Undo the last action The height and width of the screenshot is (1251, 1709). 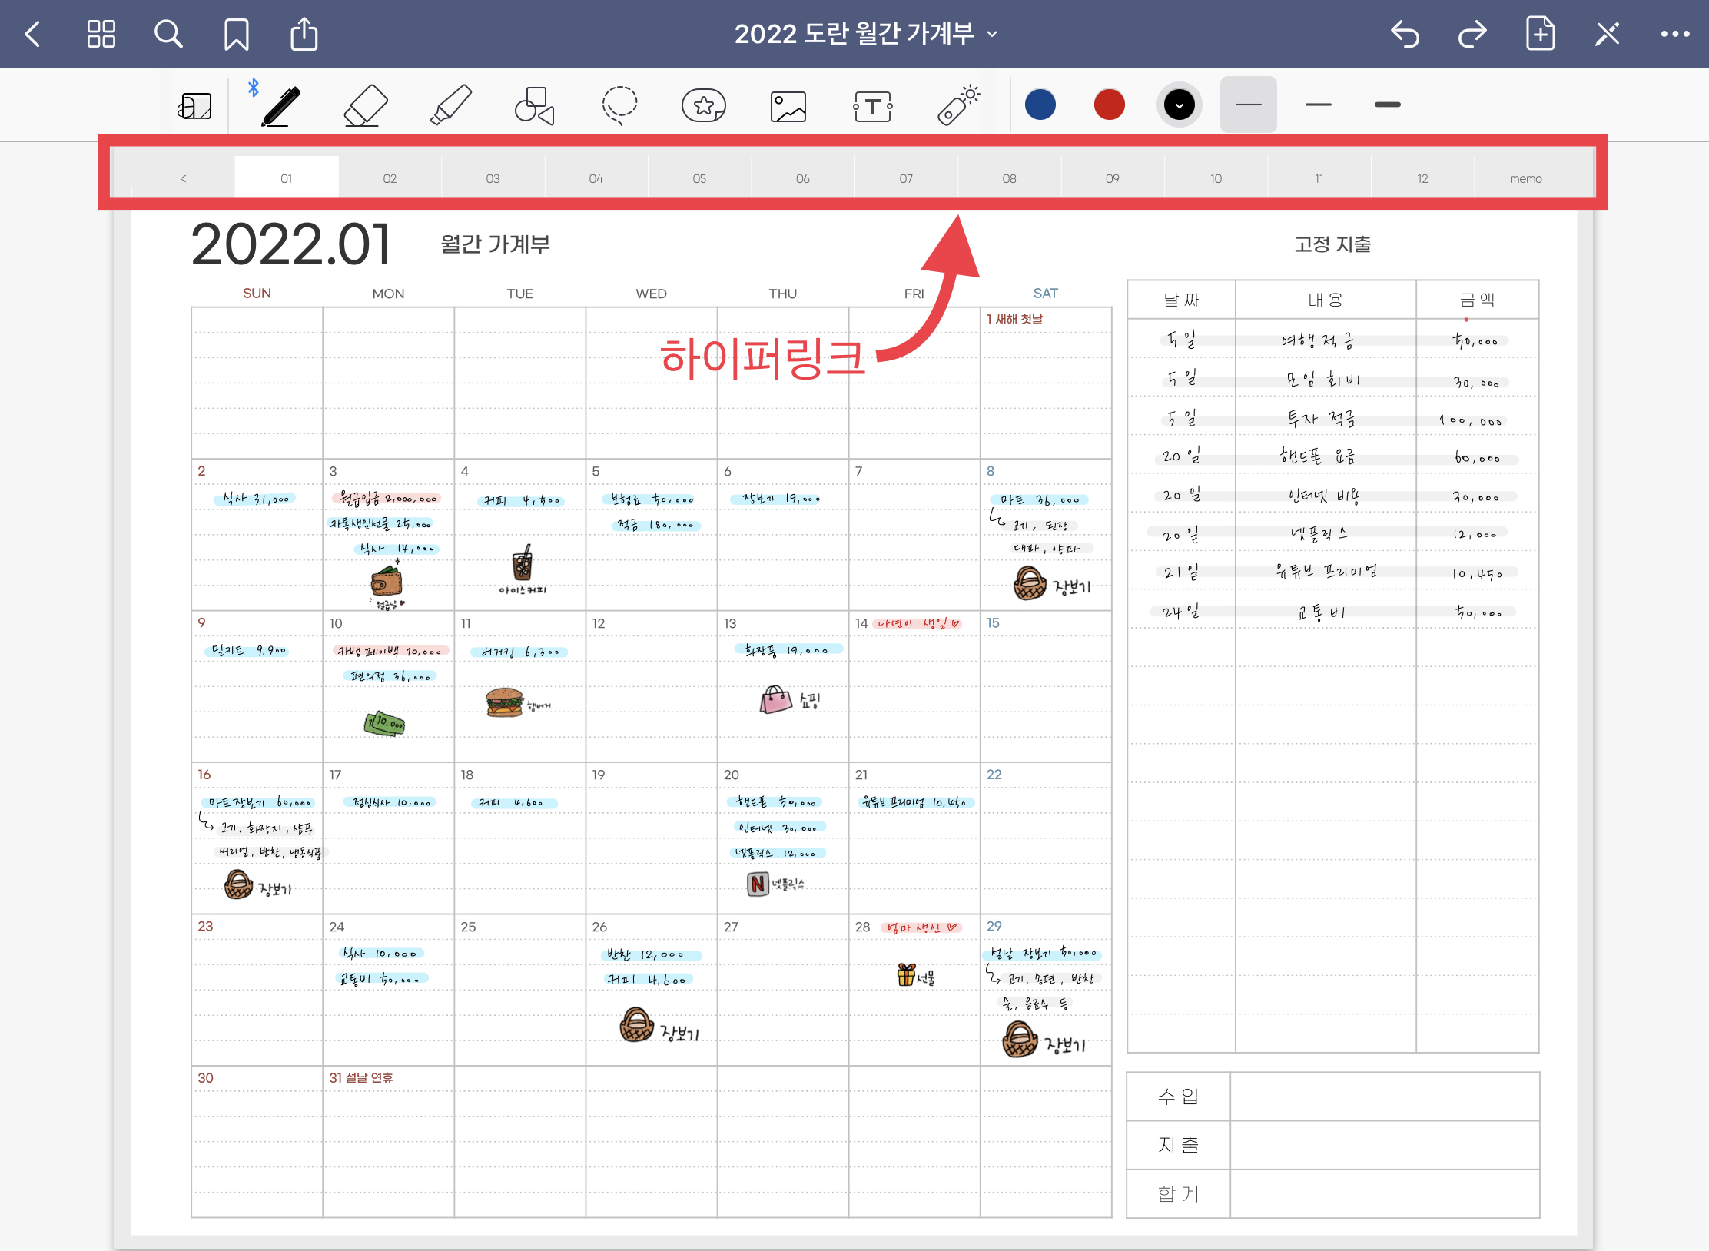coord(1405,34)
